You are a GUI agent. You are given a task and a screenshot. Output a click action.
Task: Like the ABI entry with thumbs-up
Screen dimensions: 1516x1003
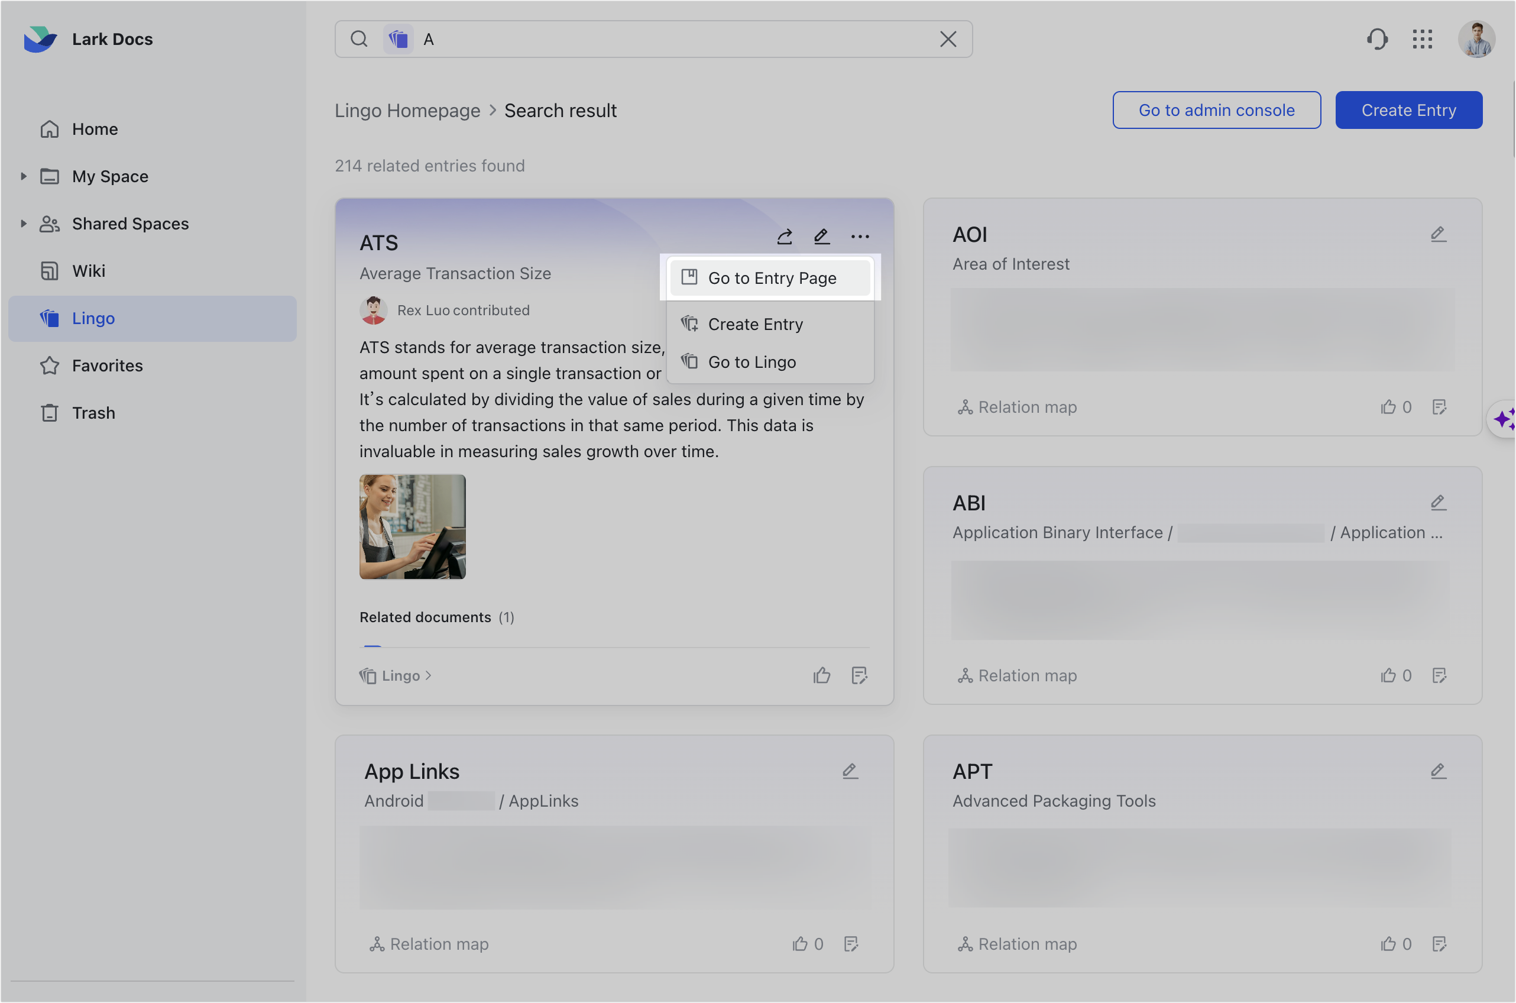[1388, 675]
